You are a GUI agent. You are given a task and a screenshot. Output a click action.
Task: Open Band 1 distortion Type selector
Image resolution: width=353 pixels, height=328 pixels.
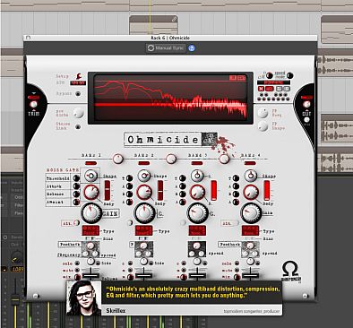click(90, 230)
